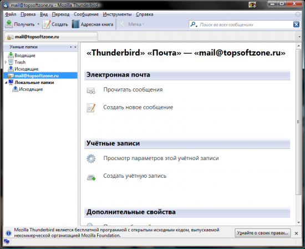Collapse the Локальные папки expander

click(6, 83)
